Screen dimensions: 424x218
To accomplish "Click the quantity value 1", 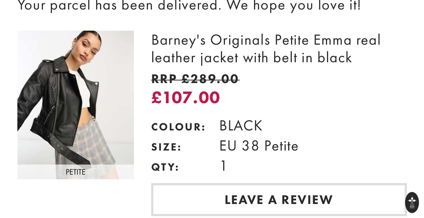I will [x=223, y=166].
